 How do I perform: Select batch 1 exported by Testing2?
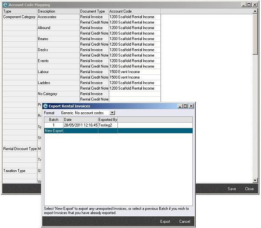(x=80, y=125)
